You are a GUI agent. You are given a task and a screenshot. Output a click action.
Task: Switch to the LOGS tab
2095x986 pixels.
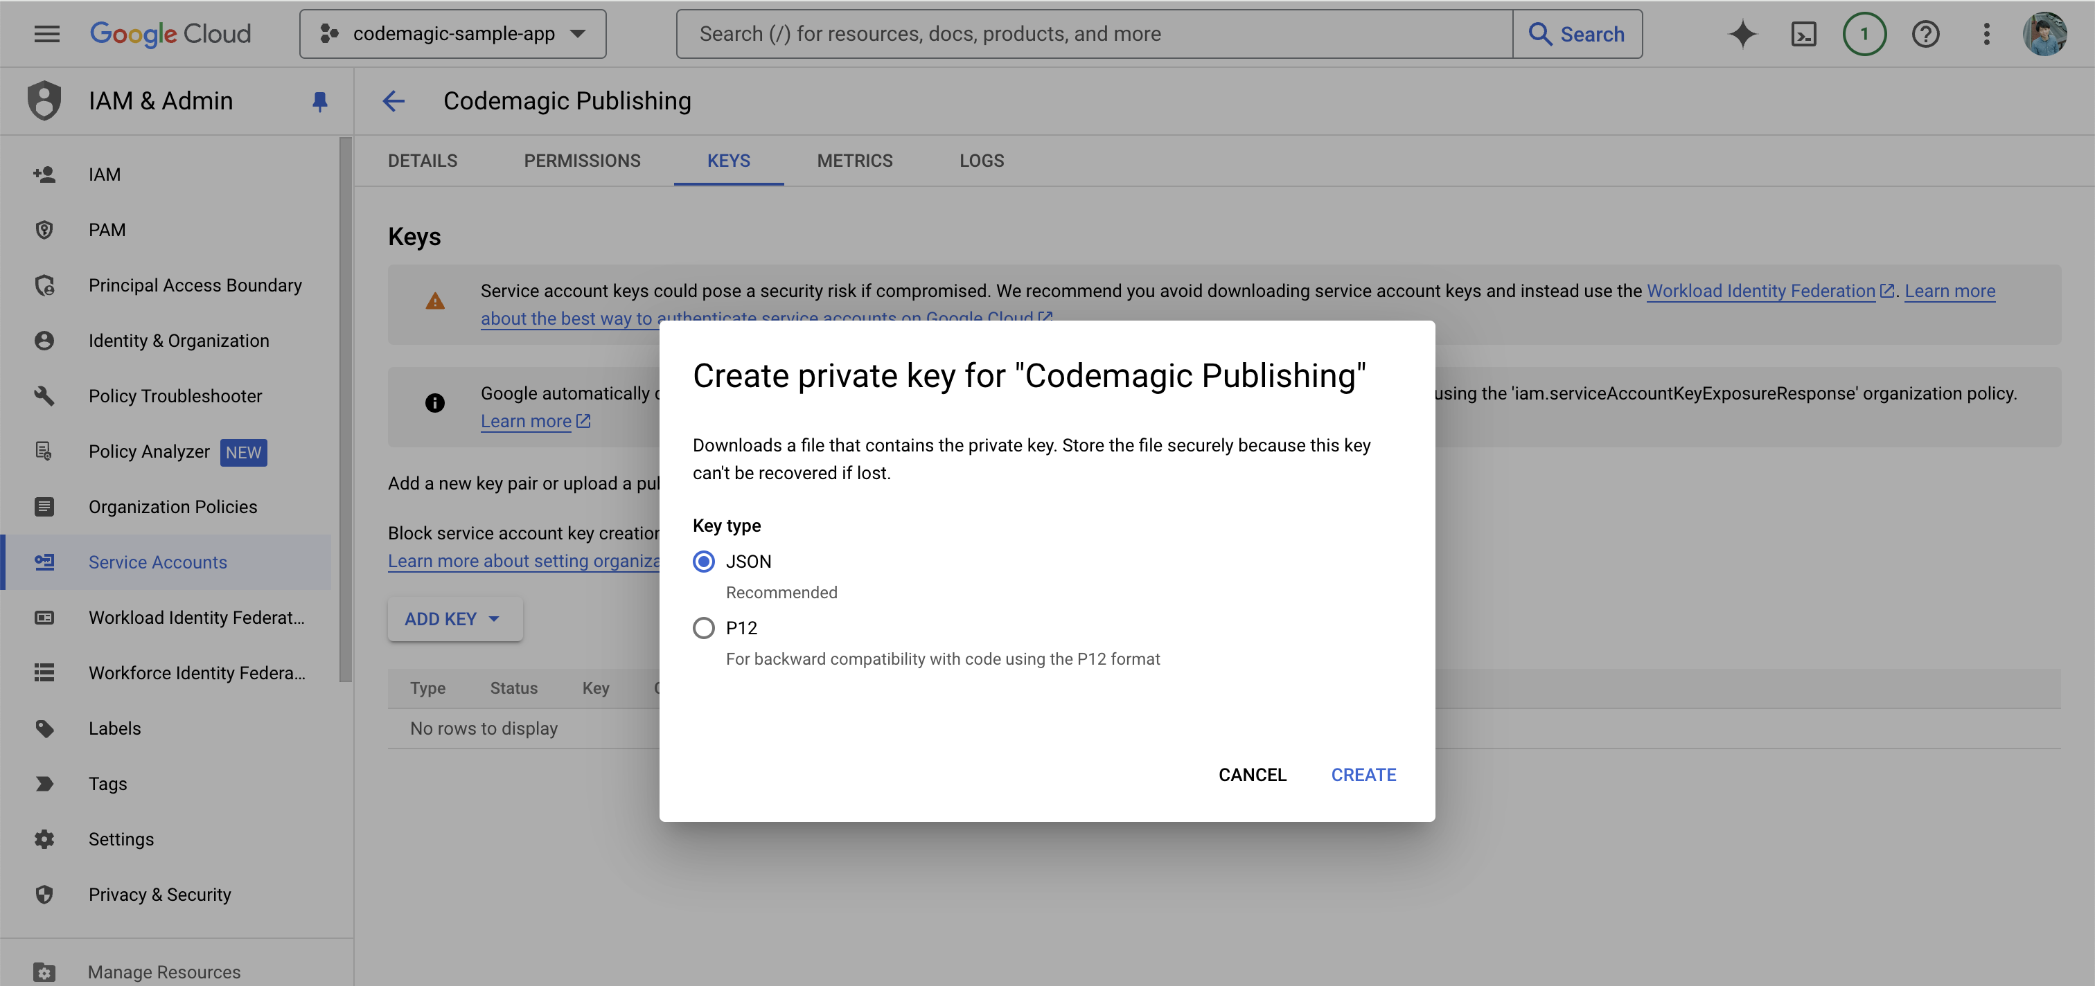coord(981,160)
